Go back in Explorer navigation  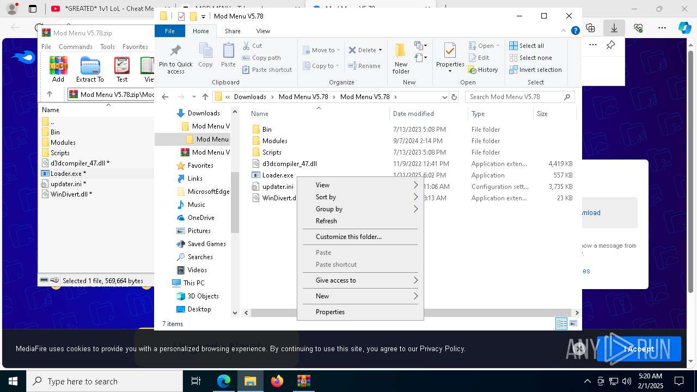(165, 97)
